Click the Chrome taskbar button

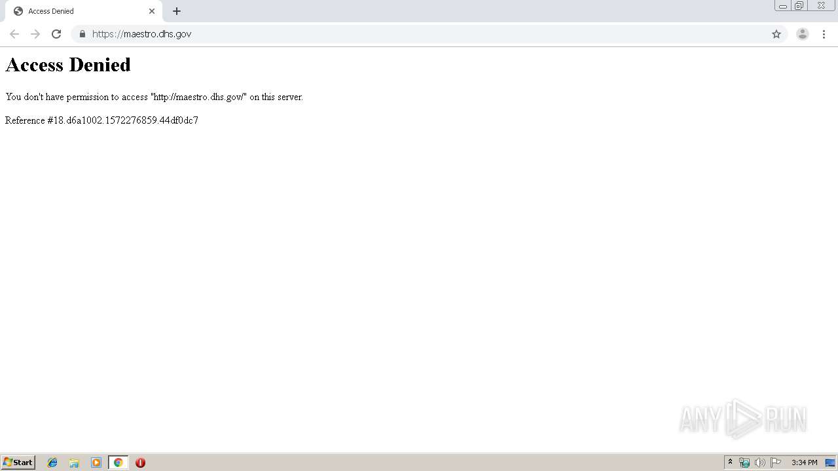pyautogui.click(x=118, y=462)
